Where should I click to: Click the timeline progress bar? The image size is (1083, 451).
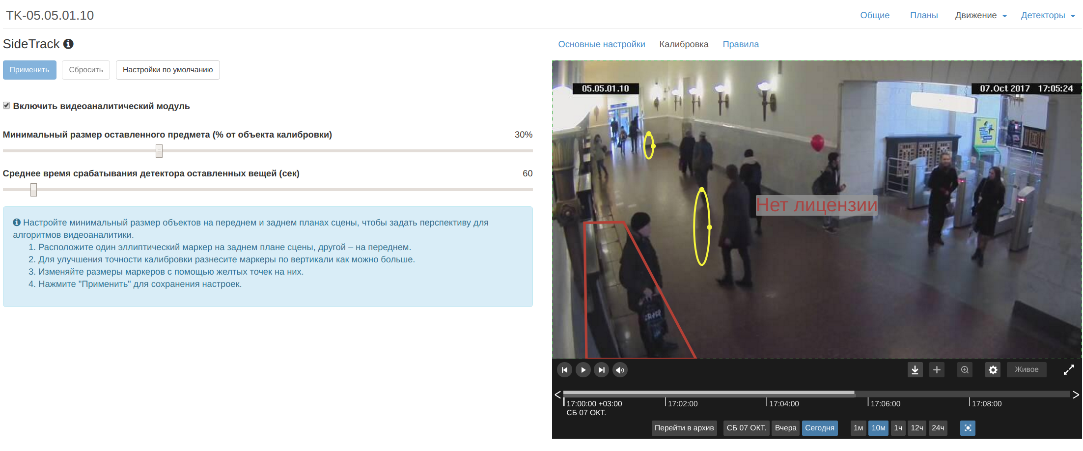[x=816, y=394]
